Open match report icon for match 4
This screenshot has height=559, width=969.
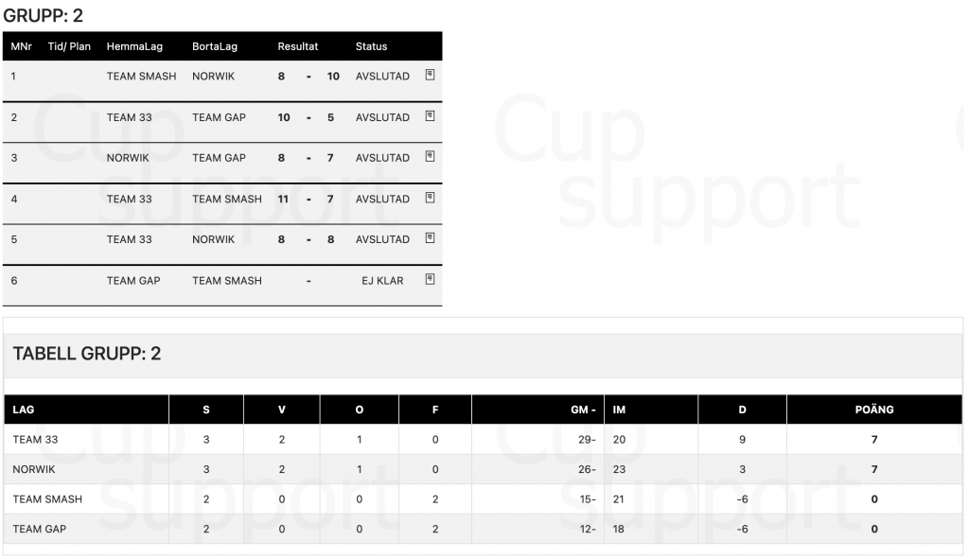pos(431,198)
